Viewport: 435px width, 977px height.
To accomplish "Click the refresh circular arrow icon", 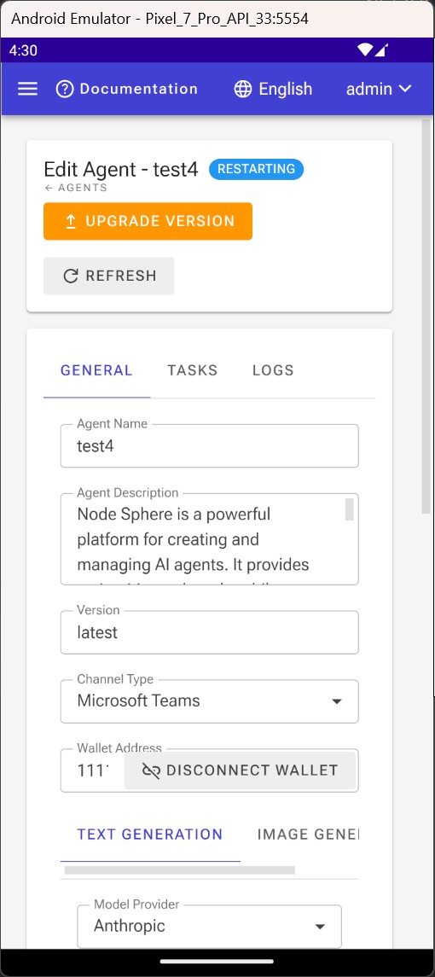I will 71,276.
